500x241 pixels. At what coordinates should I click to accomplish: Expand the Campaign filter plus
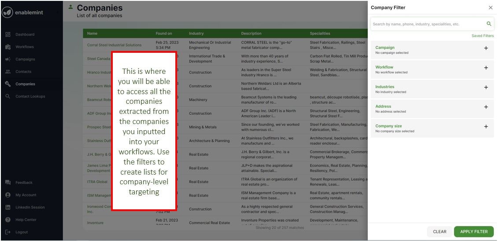coord(486,48)
